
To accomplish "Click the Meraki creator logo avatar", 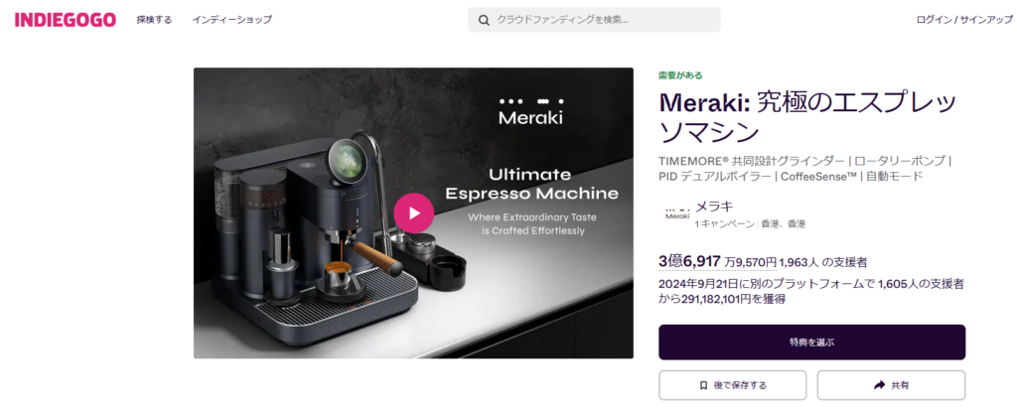I will pos(676,214).
